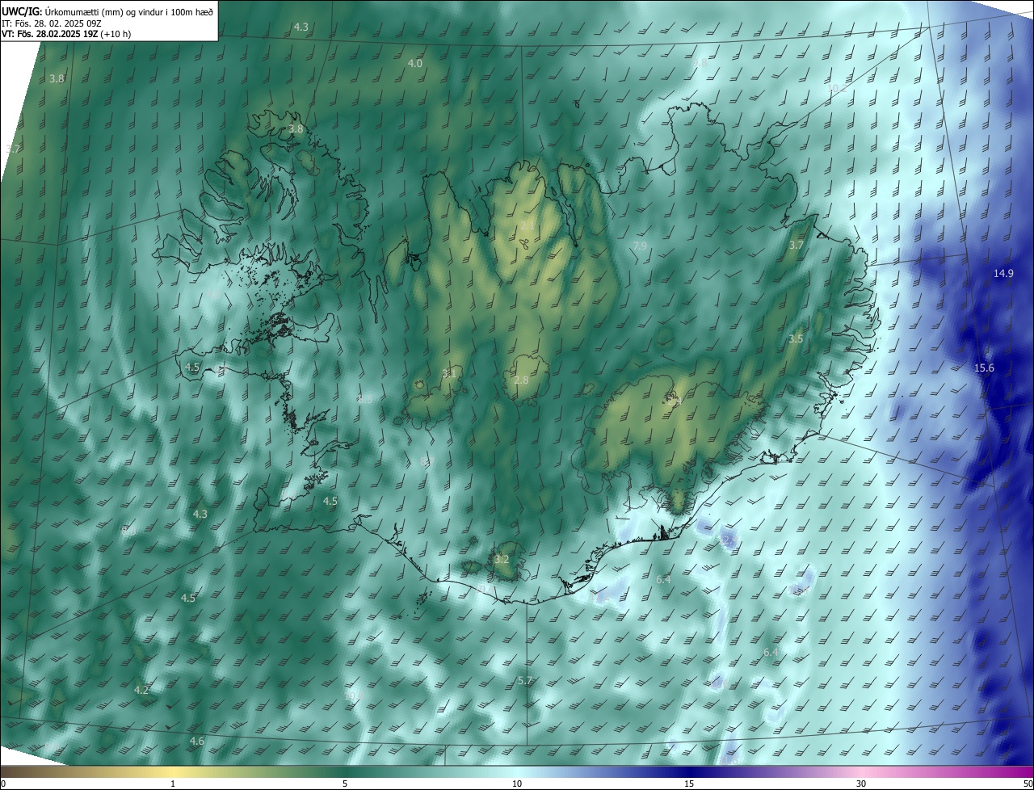The height and width of the screenshot is (790, 1034).
Task: Click the 14.9 precipitable water value
Action: 1003,274
